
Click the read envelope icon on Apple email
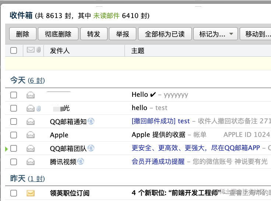(31, 135)
